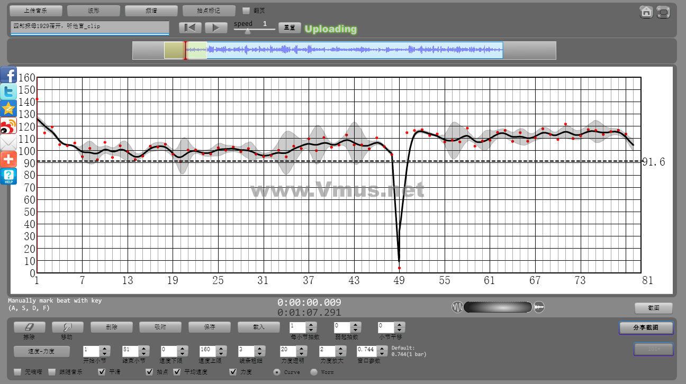
Task: Focus the 速度上限 field showing 160
Action: (208, 351)
